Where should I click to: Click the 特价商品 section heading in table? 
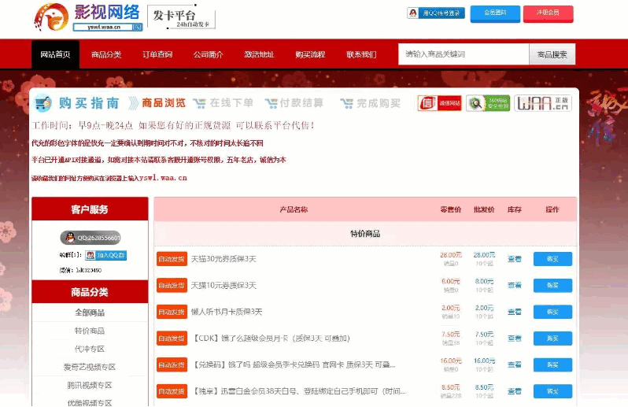coord(365,234)
